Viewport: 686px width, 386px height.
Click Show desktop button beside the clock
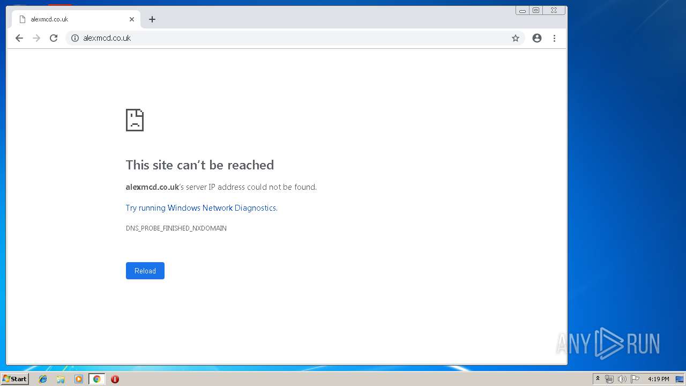coord(680,379)
